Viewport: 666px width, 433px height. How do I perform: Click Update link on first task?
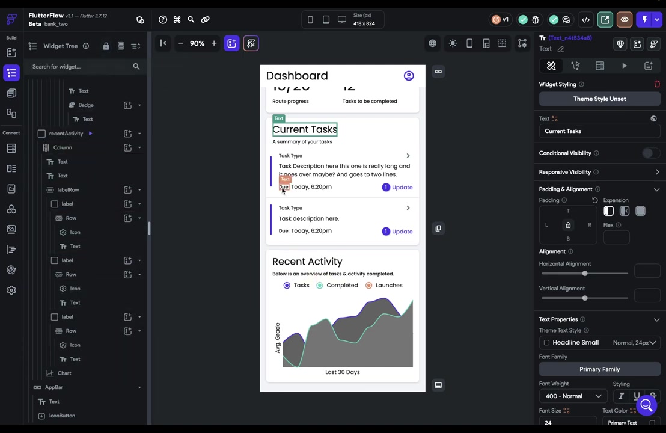tap(402, 188)
